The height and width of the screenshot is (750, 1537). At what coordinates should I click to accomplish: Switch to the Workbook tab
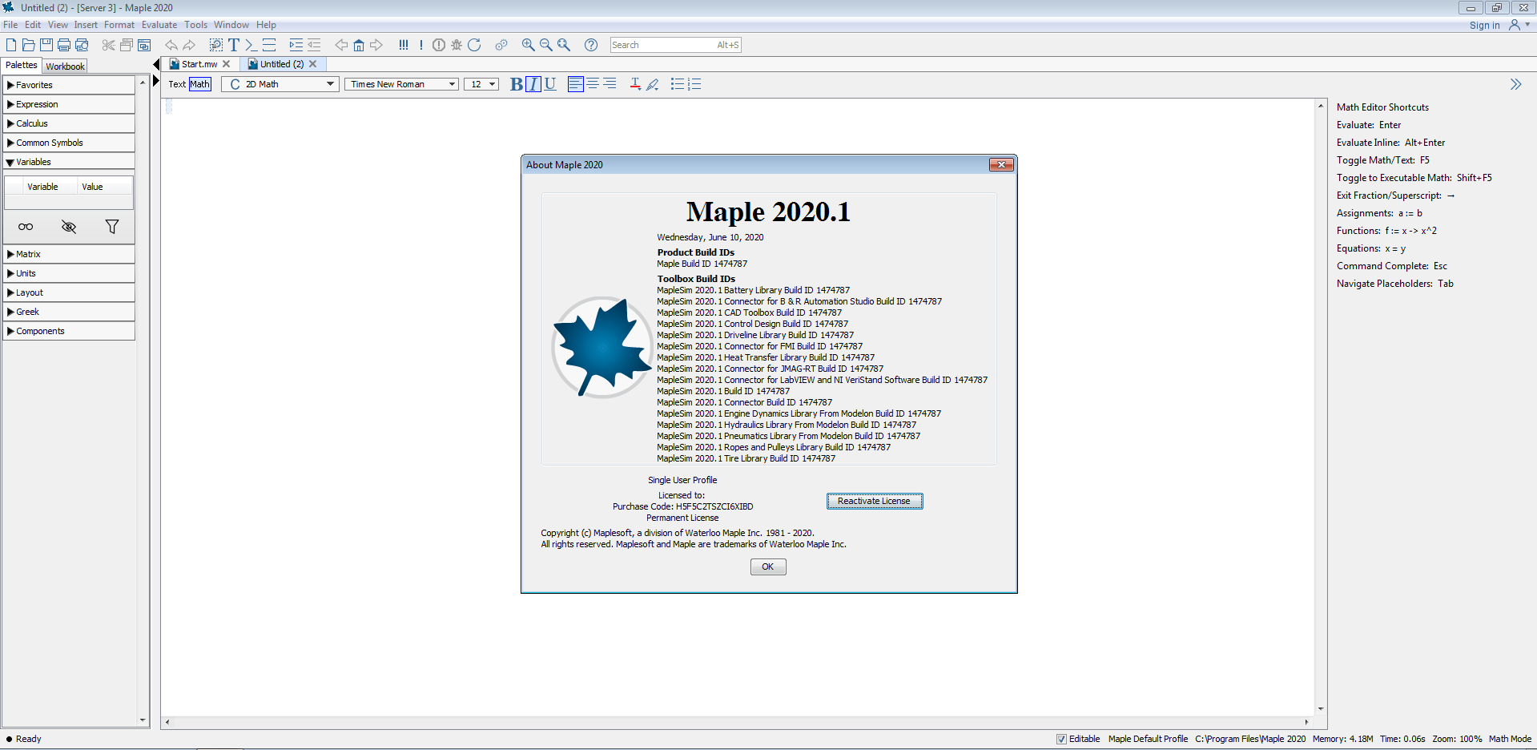click(65, 66)
